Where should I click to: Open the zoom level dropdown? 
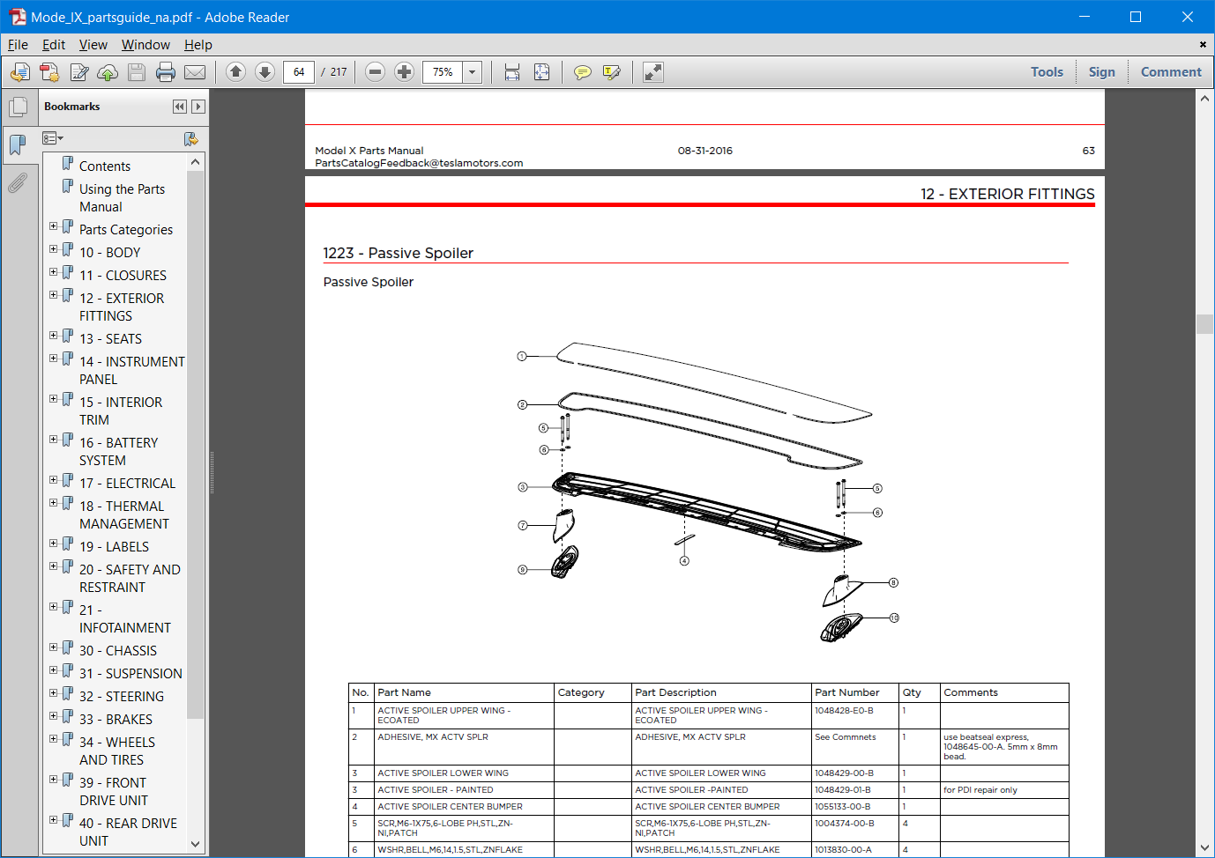[472, 71]
